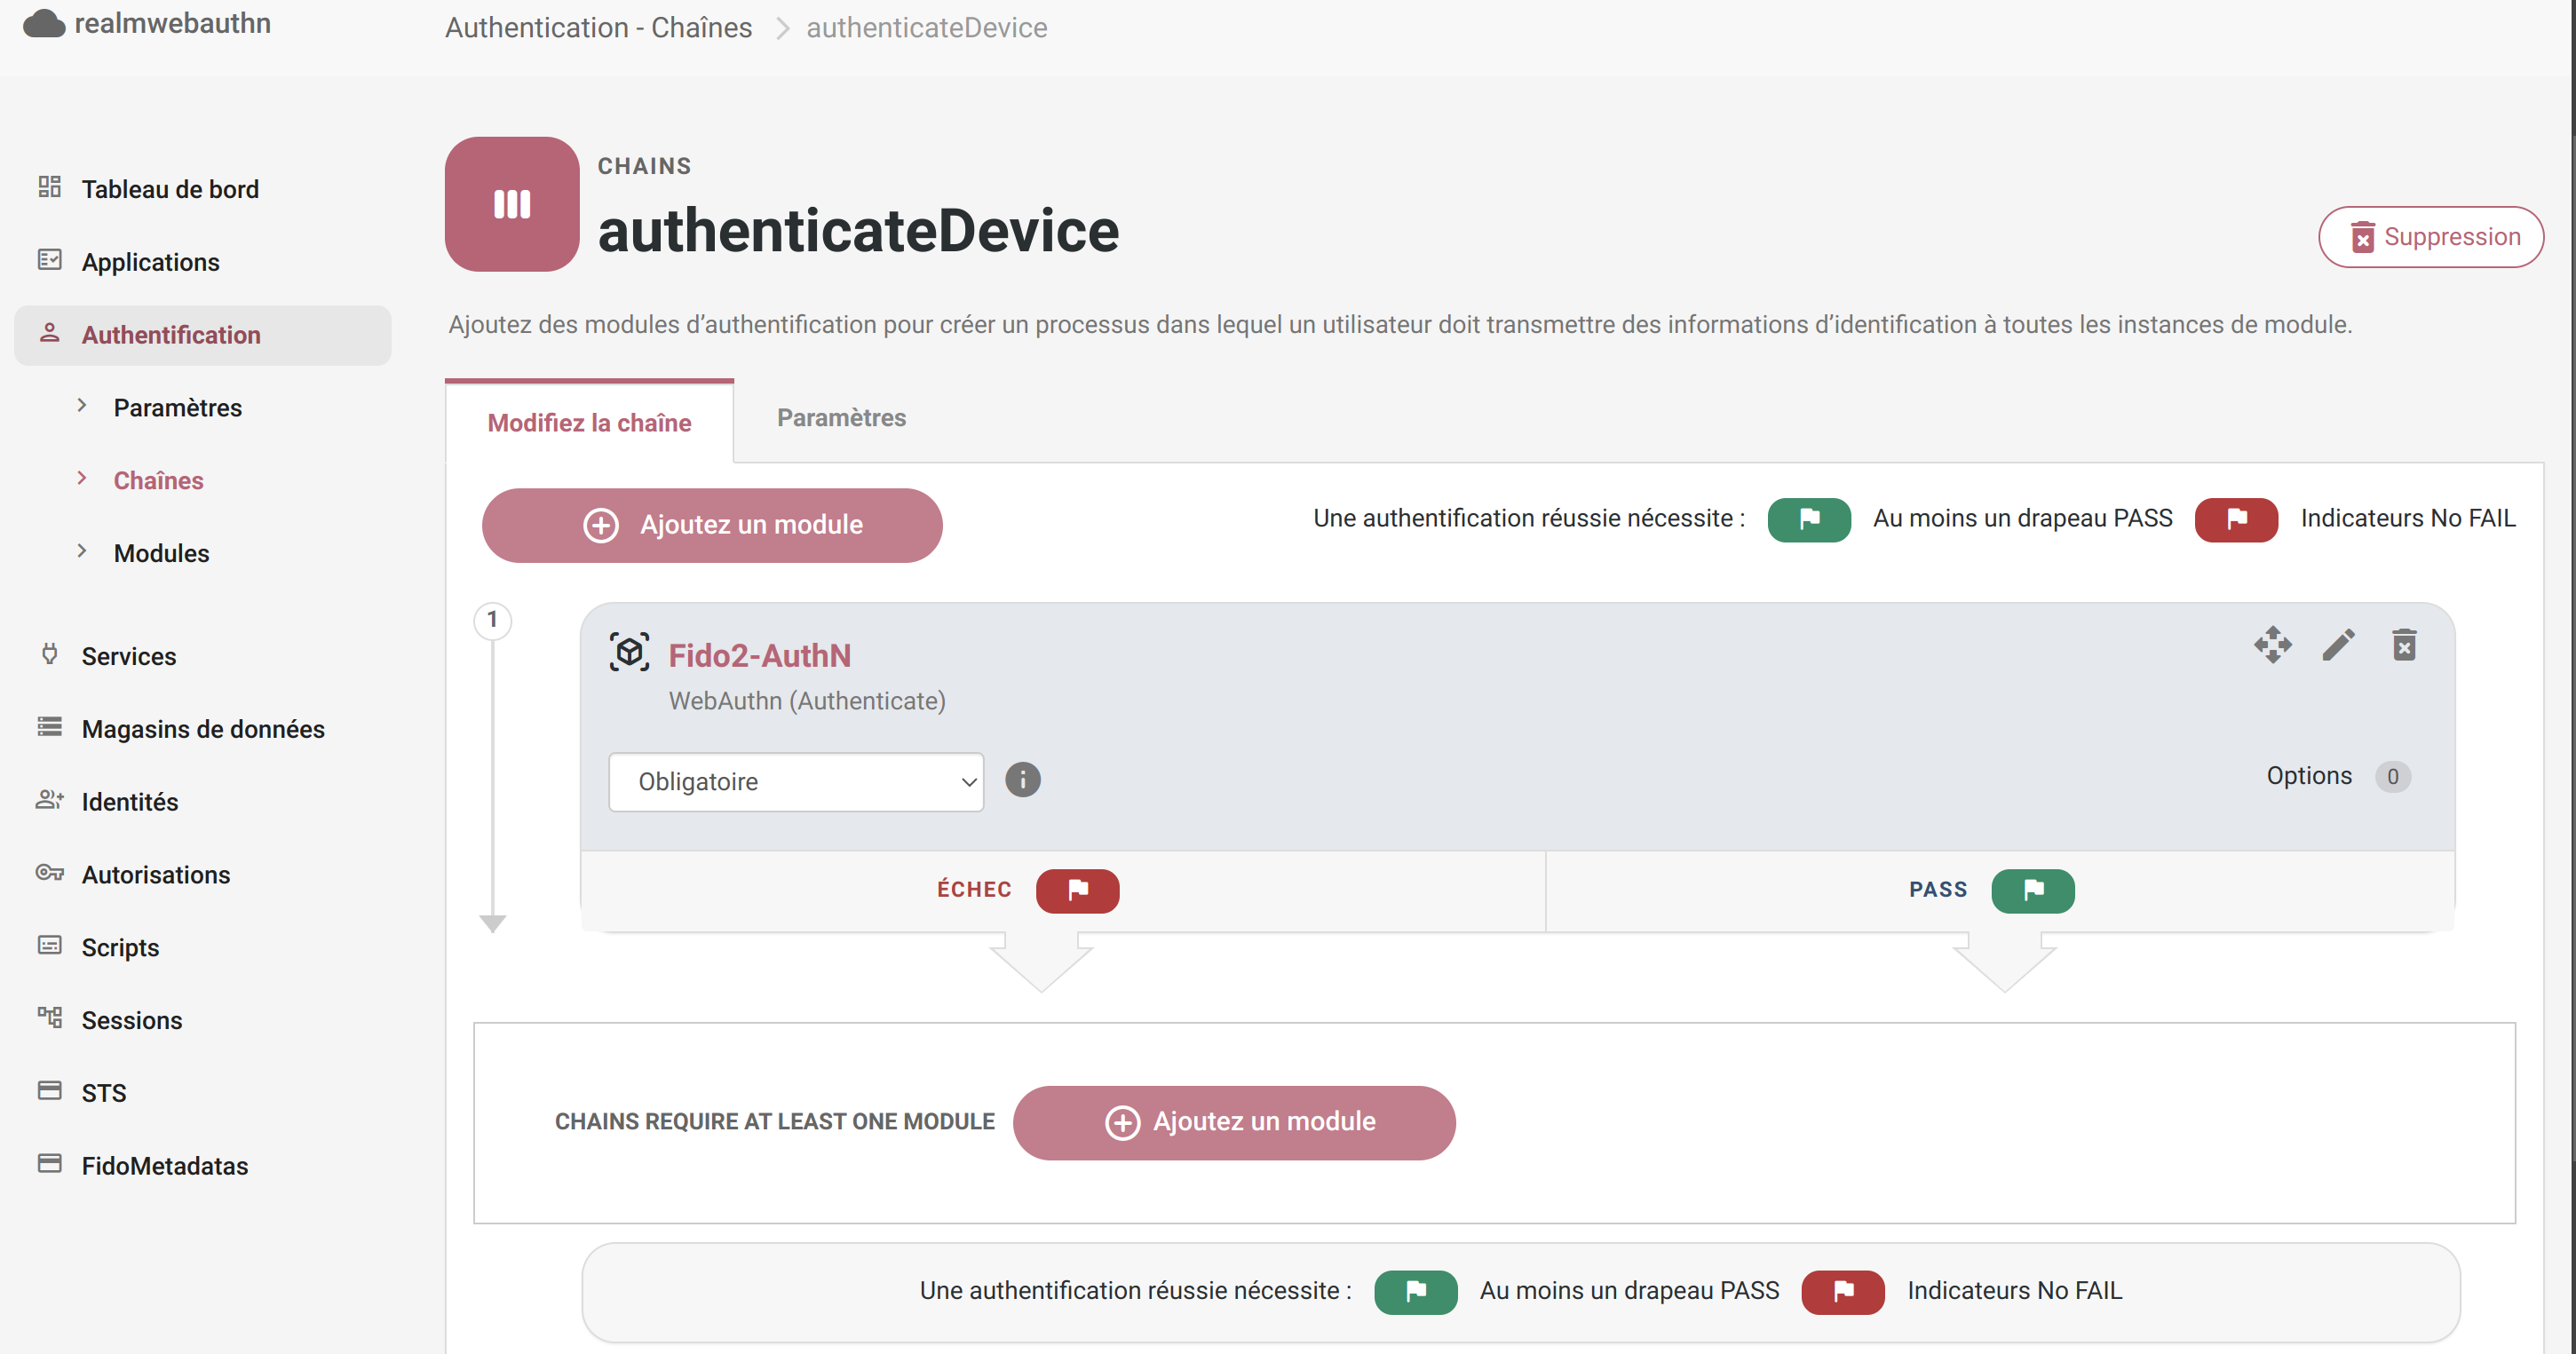The width and height of the screenshot is (2576, 1354).
Task: Click the Autorisations key icon
Action: click(50, 873)
